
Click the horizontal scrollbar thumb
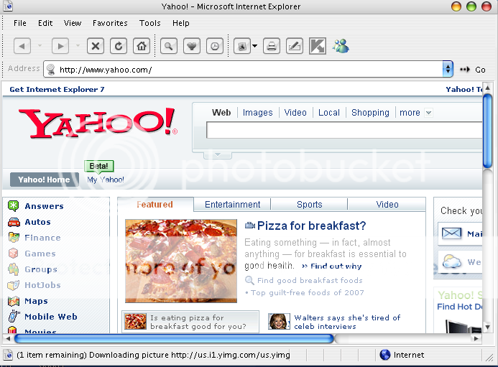(172, 338)
